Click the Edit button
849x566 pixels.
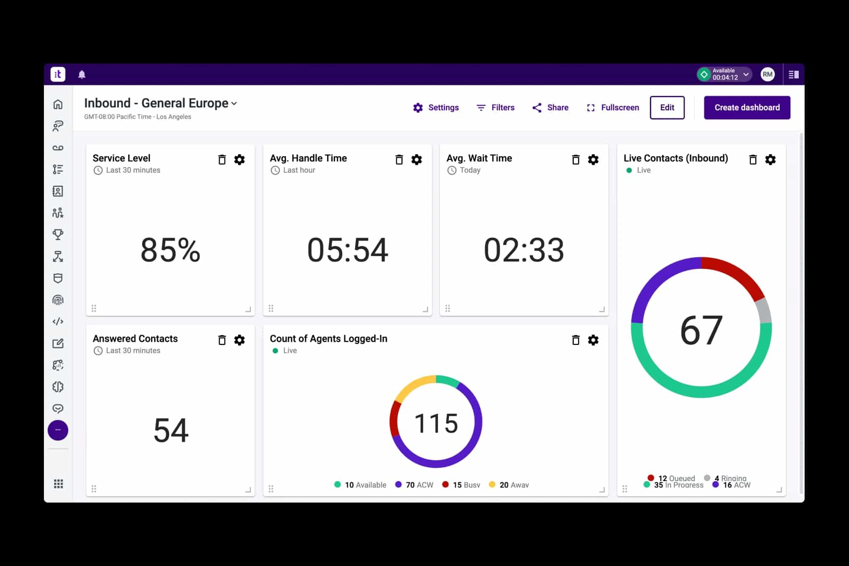pyautogui.click(x=667, y=108)
